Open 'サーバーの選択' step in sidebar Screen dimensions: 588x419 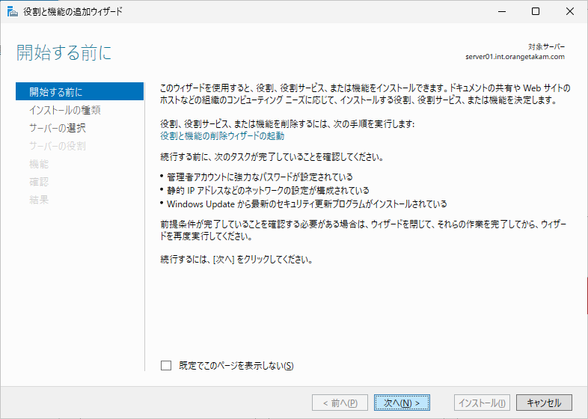(58, 128)
